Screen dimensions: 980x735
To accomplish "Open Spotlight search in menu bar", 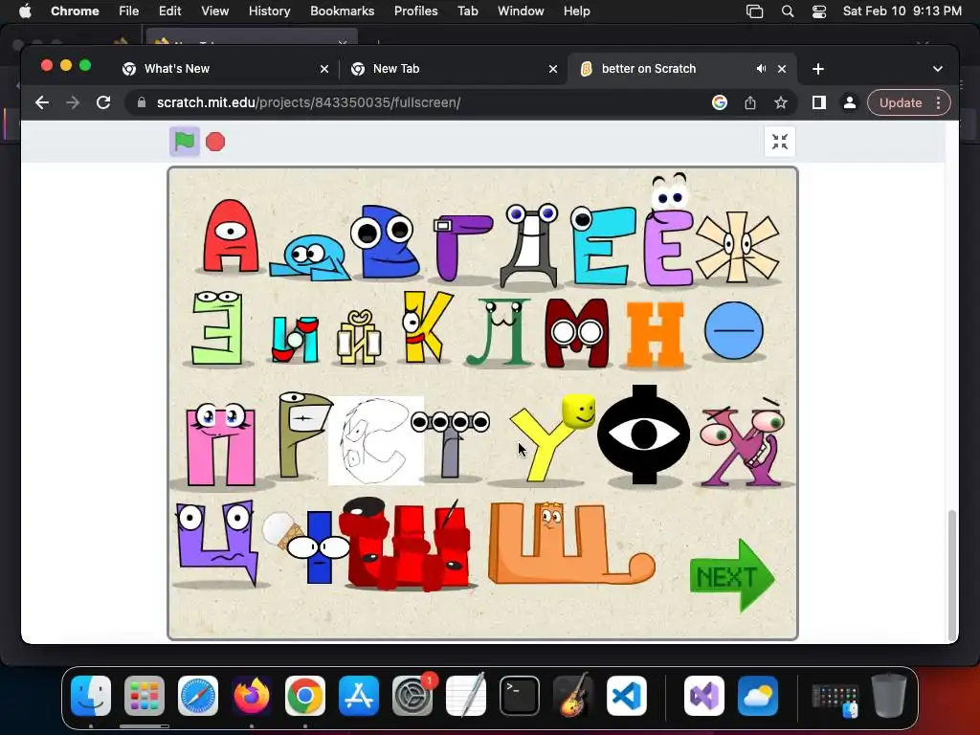I will tap(788, 11).
